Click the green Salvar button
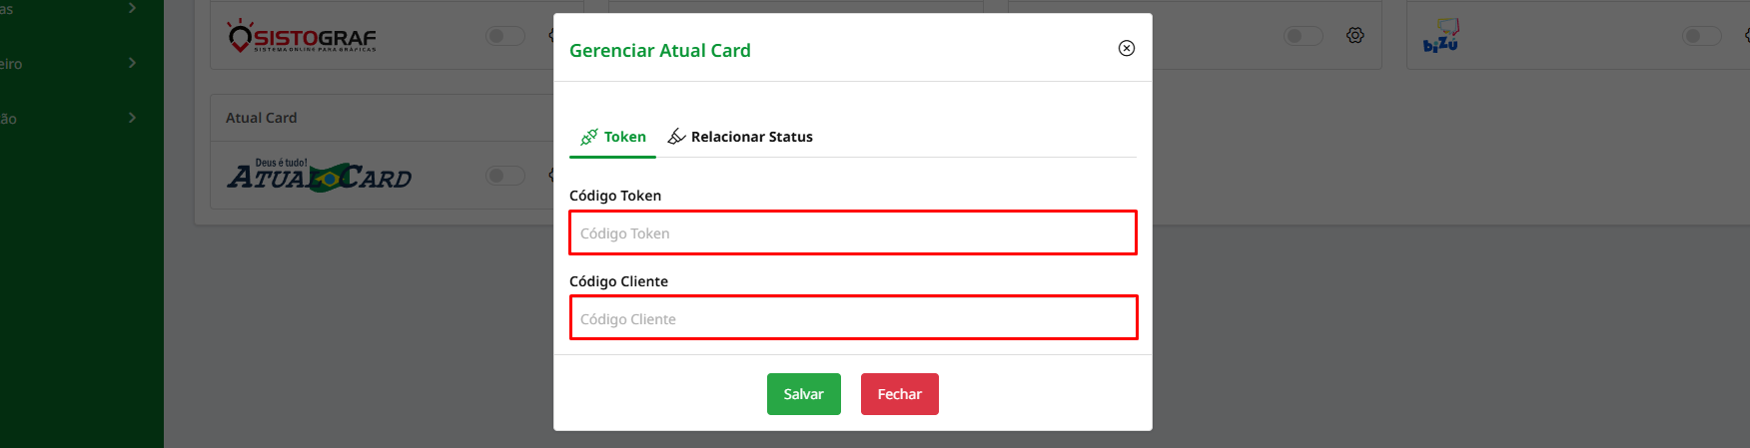 pyautogui.click(x=804, y=394)
